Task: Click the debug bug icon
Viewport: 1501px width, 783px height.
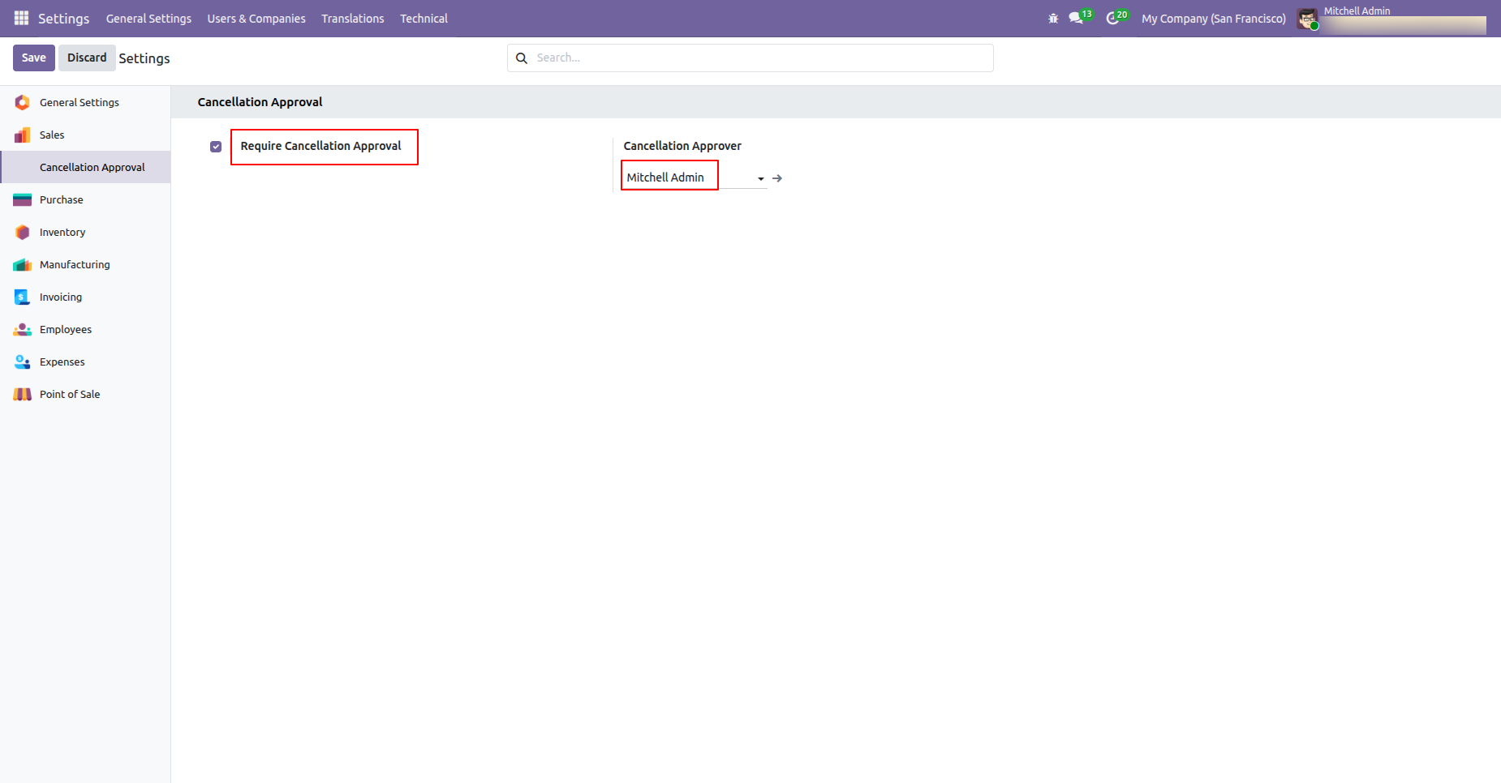Action: point(1053,18)
